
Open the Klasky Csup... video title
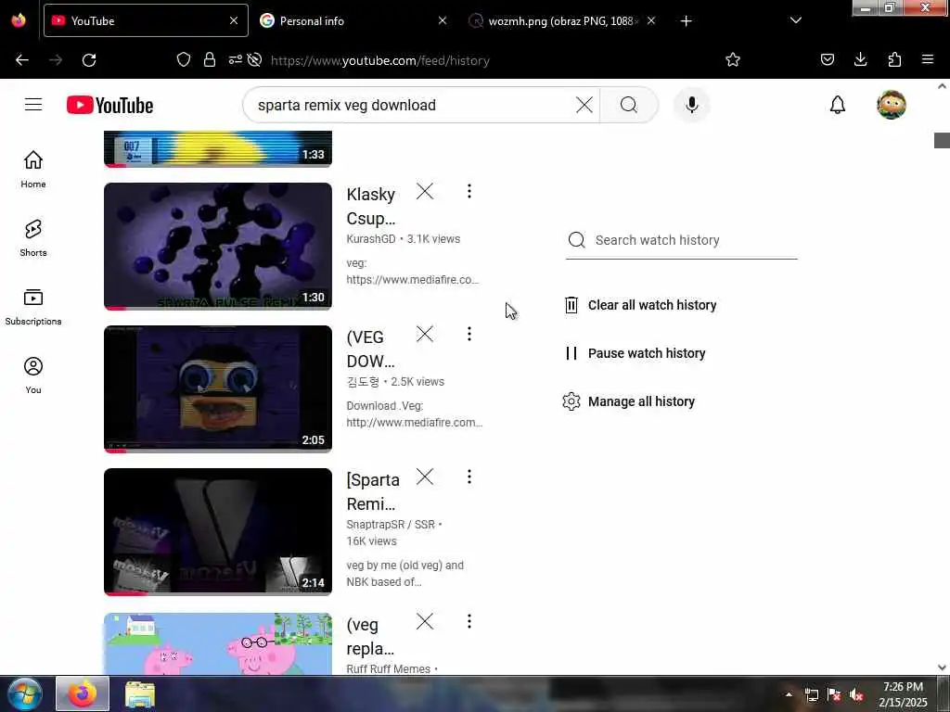(x=371, y=207)
